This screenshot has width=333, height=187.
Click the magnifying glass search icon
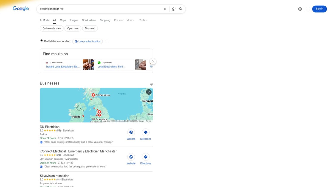coord(180,9)
